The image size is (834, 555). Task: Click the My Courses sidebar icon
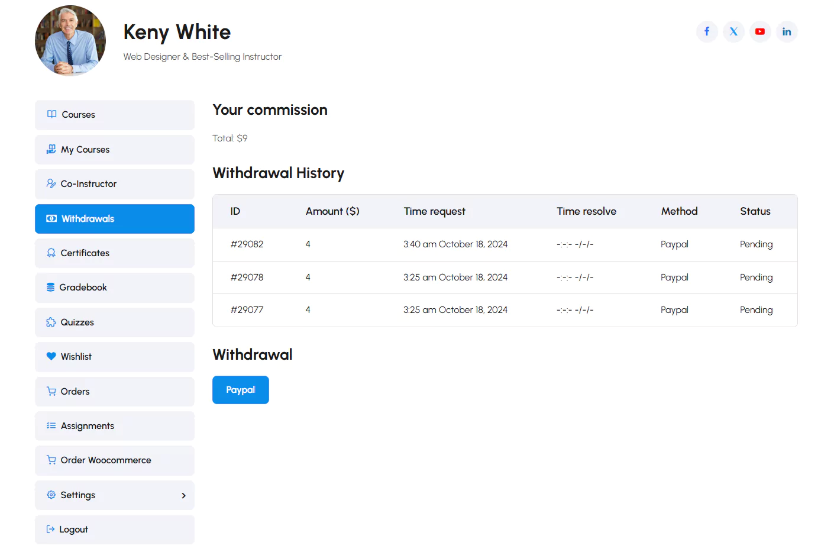click(51, 149)
